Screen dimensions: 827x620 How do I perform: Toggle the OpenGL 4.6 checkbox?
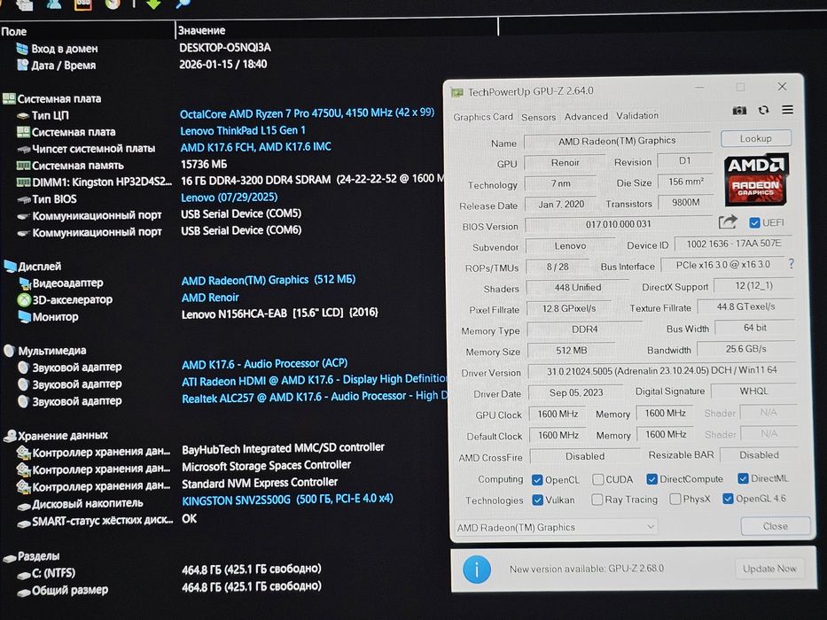728,498
